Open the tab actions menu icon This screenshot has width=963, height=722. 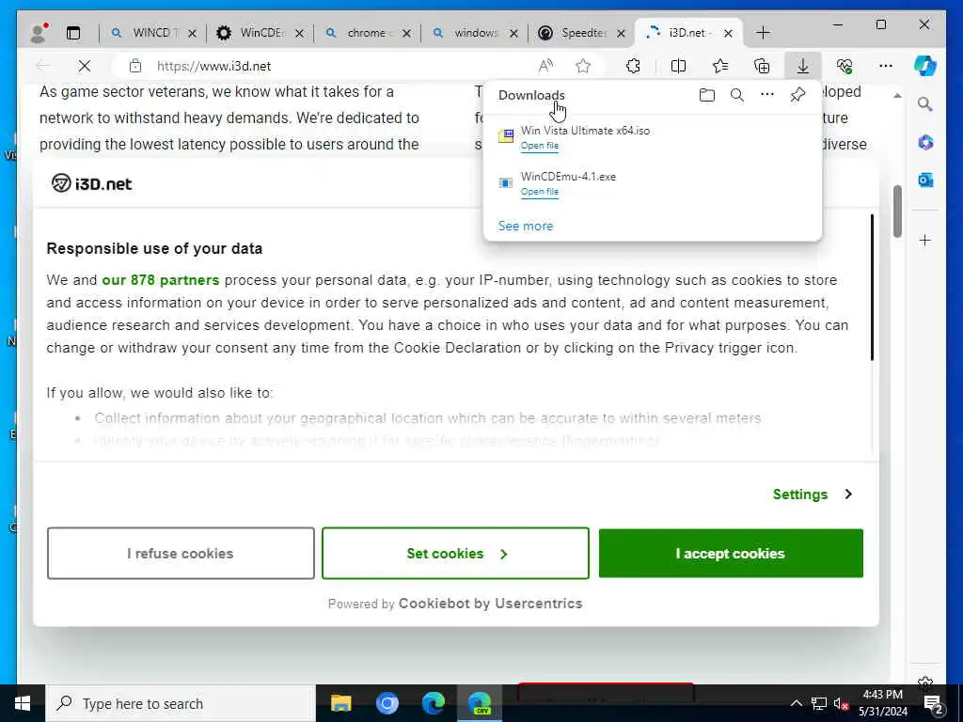click(73, 33)
